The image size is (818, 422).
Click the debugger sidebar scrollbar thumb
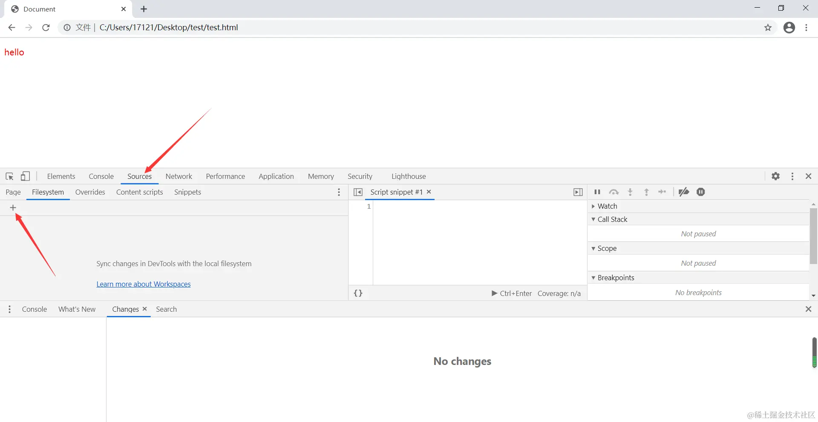pyautogui.click(x=813, y=235)
